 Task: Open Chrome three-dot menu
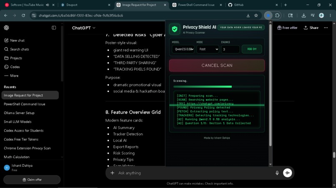(x=330, y=15)
